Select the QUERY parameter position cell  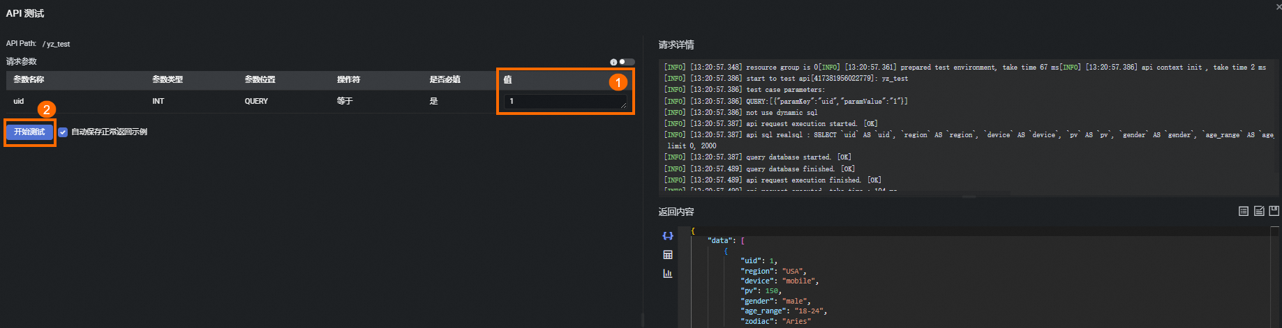[256, 101]
